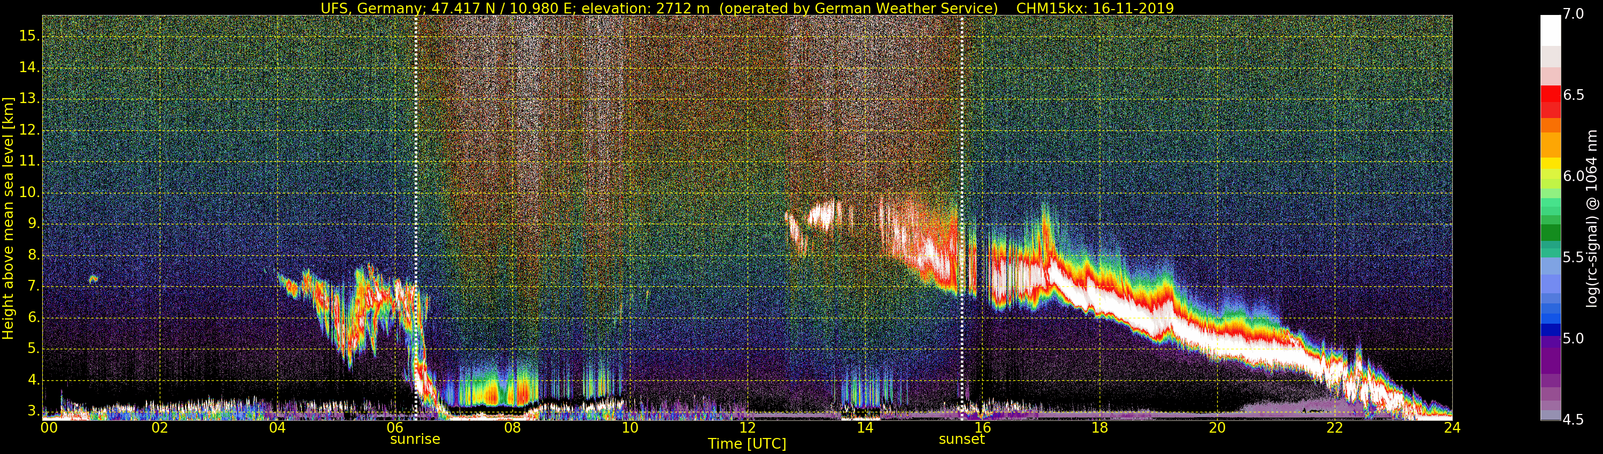Click the time tick '08'
This screenshot has height=454, width=1603.
tap(512, 428)
